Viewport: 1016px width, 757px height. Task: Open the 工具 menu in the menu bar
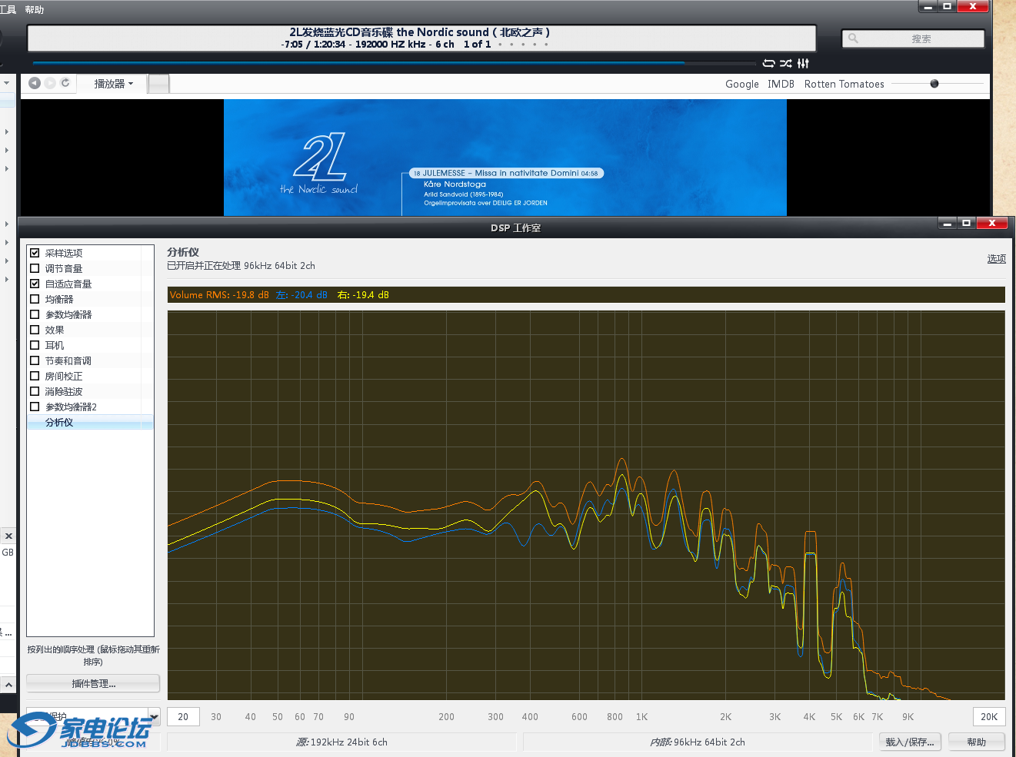(8, 10)
